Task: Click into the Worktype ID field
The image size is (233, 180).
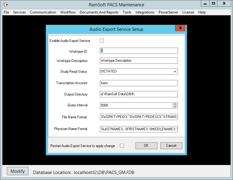Action: click(139, 51)
